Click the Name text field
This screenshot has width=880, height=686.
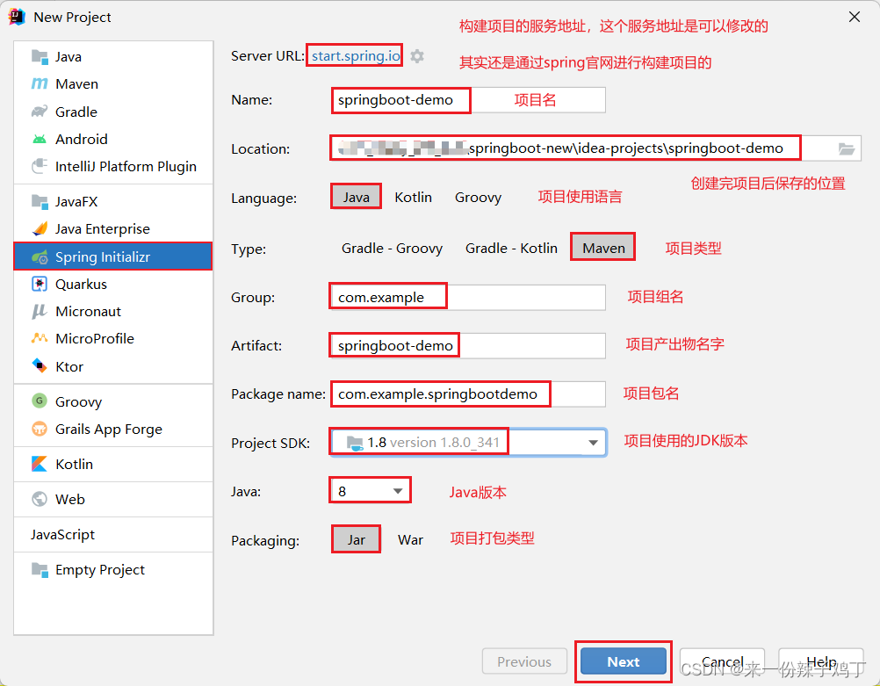point(469,100)
